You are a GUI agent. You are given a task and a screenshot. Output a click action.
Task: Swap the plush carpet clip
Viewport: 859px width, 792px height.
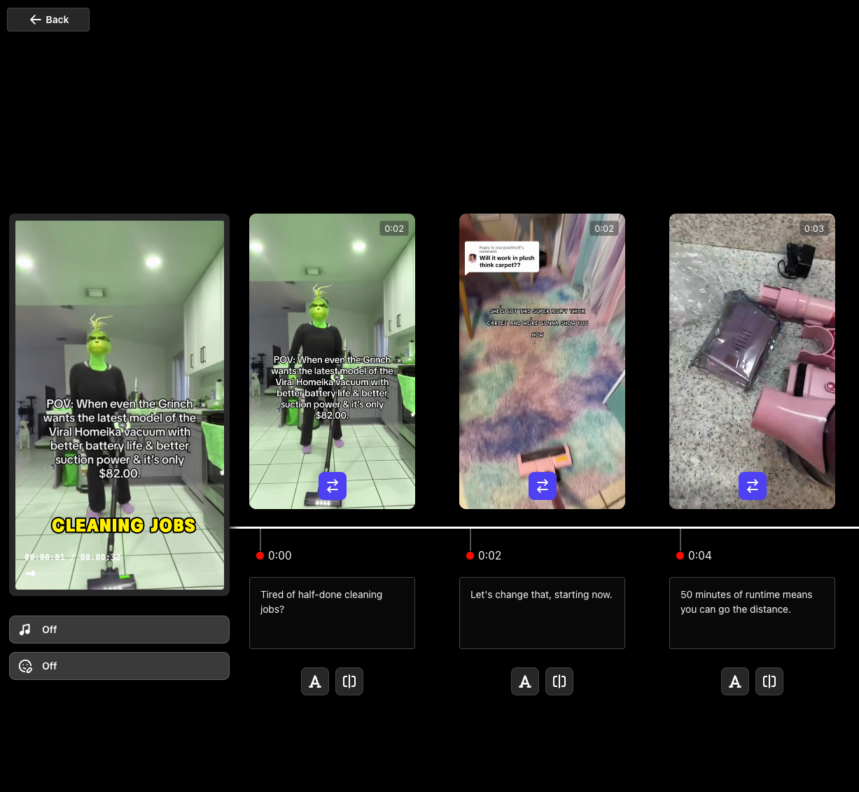click(x=543, y=485)
